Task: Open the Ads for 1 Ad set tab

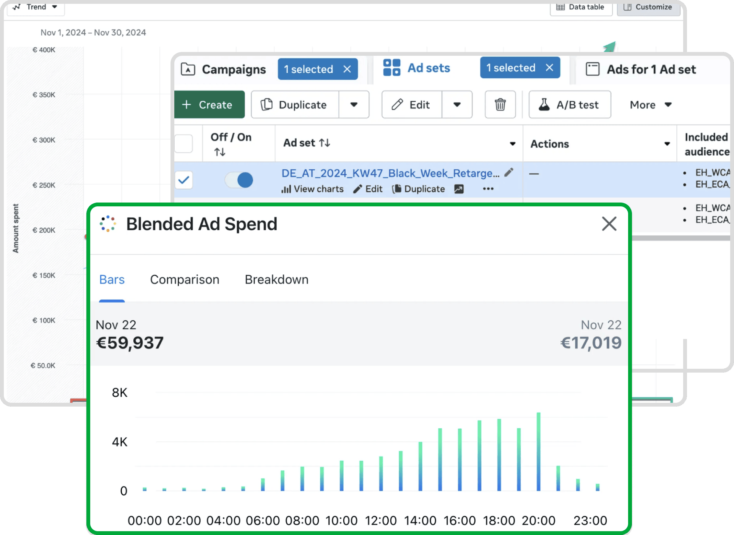Action: pos(651,70)
